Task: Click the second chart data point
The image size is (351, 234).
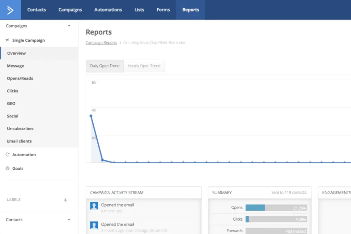Action: coord(102,160)
